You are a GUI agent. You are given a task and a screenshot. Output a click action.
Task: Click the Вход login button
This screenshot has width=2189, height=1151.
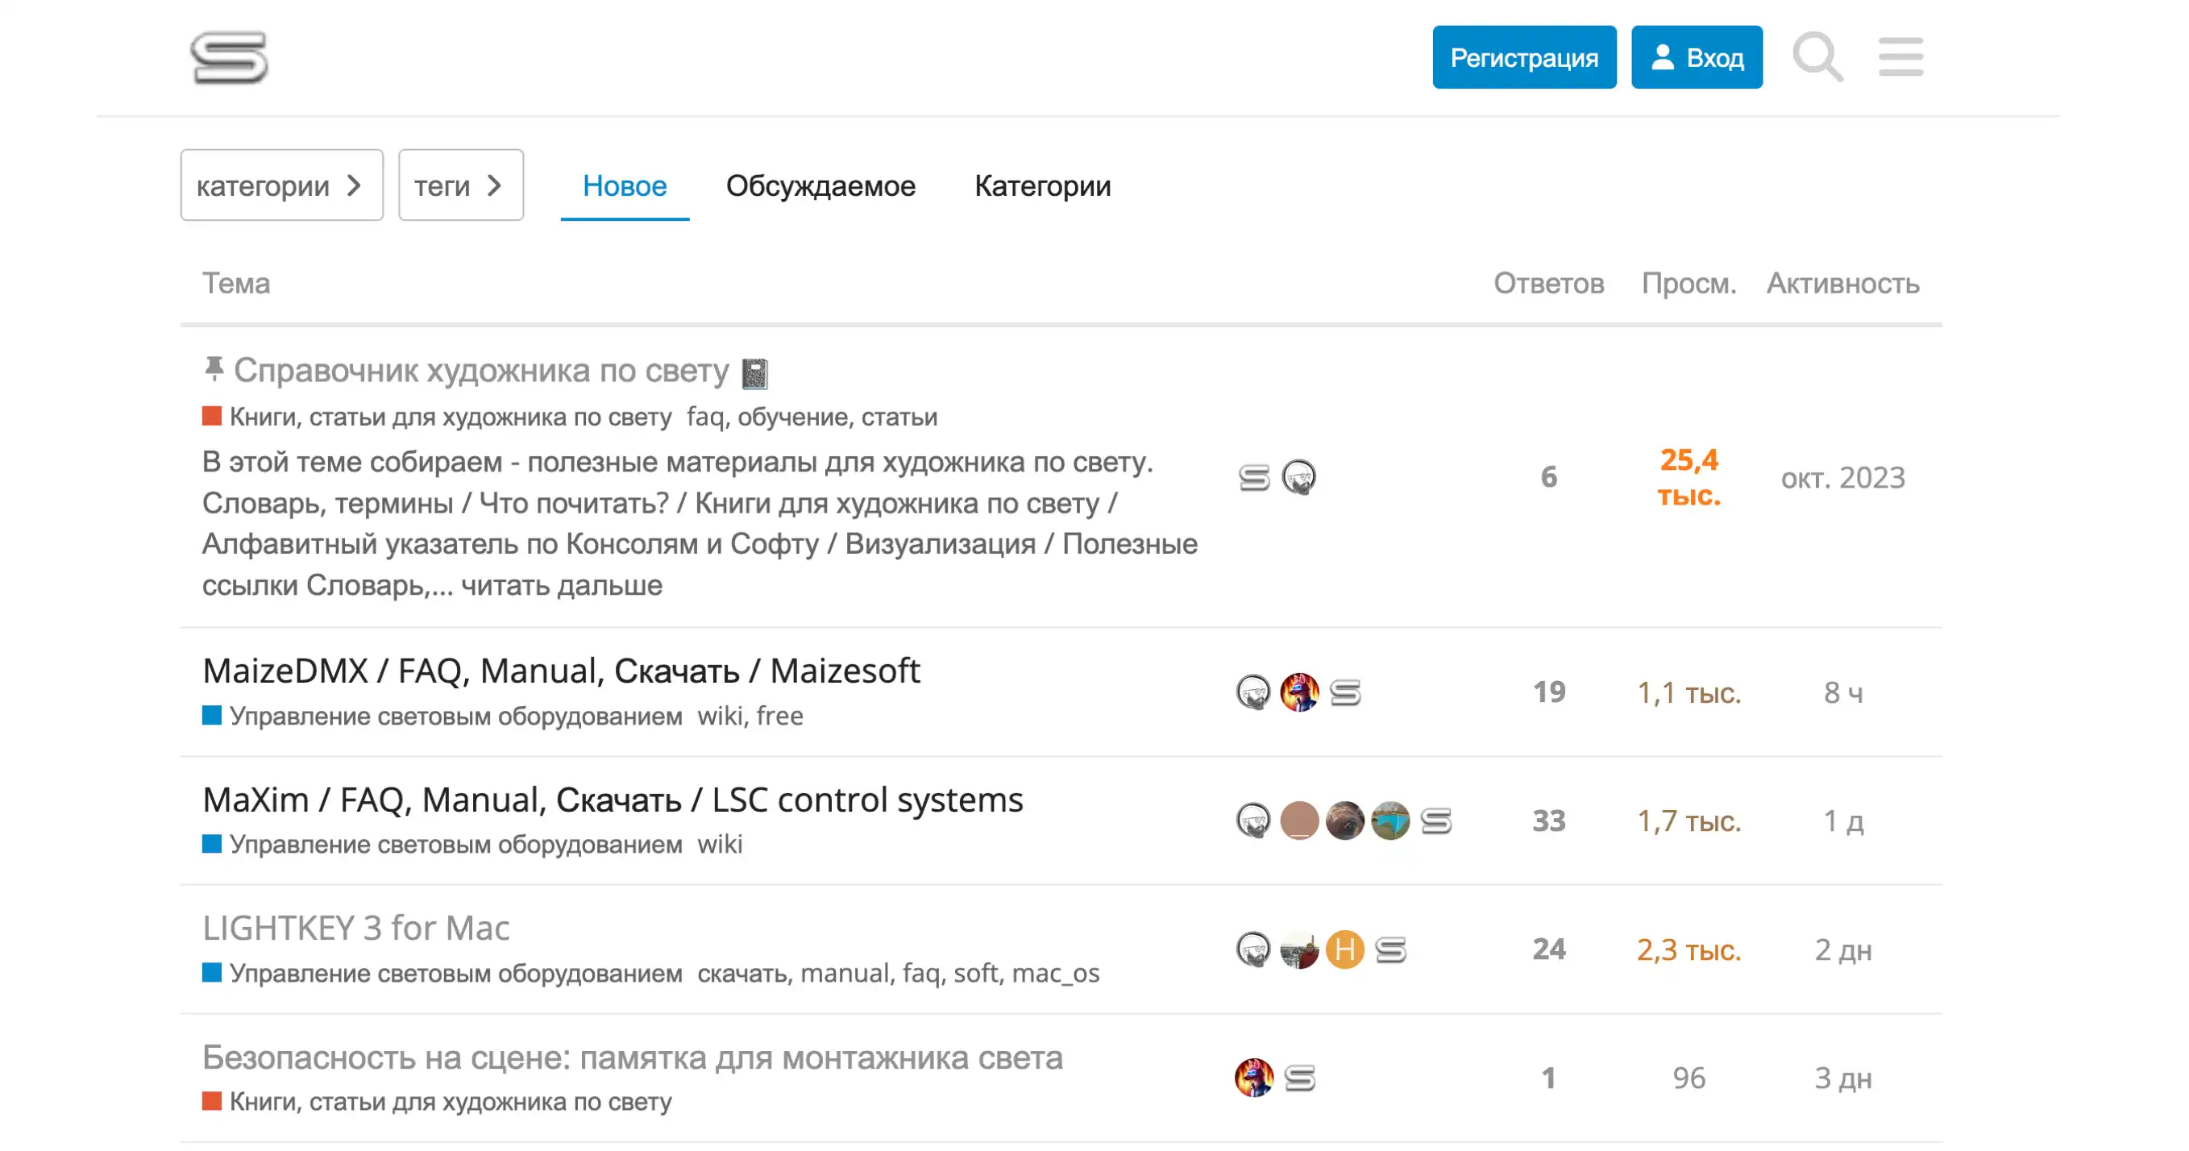click(1696, 57)
